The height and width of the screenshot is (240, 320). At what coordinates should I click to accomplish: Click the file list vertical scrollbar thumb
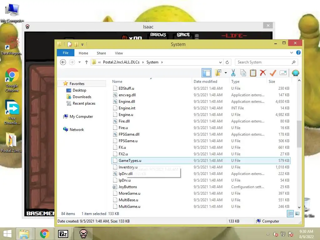pyautogui.click(x=299, y=134)
